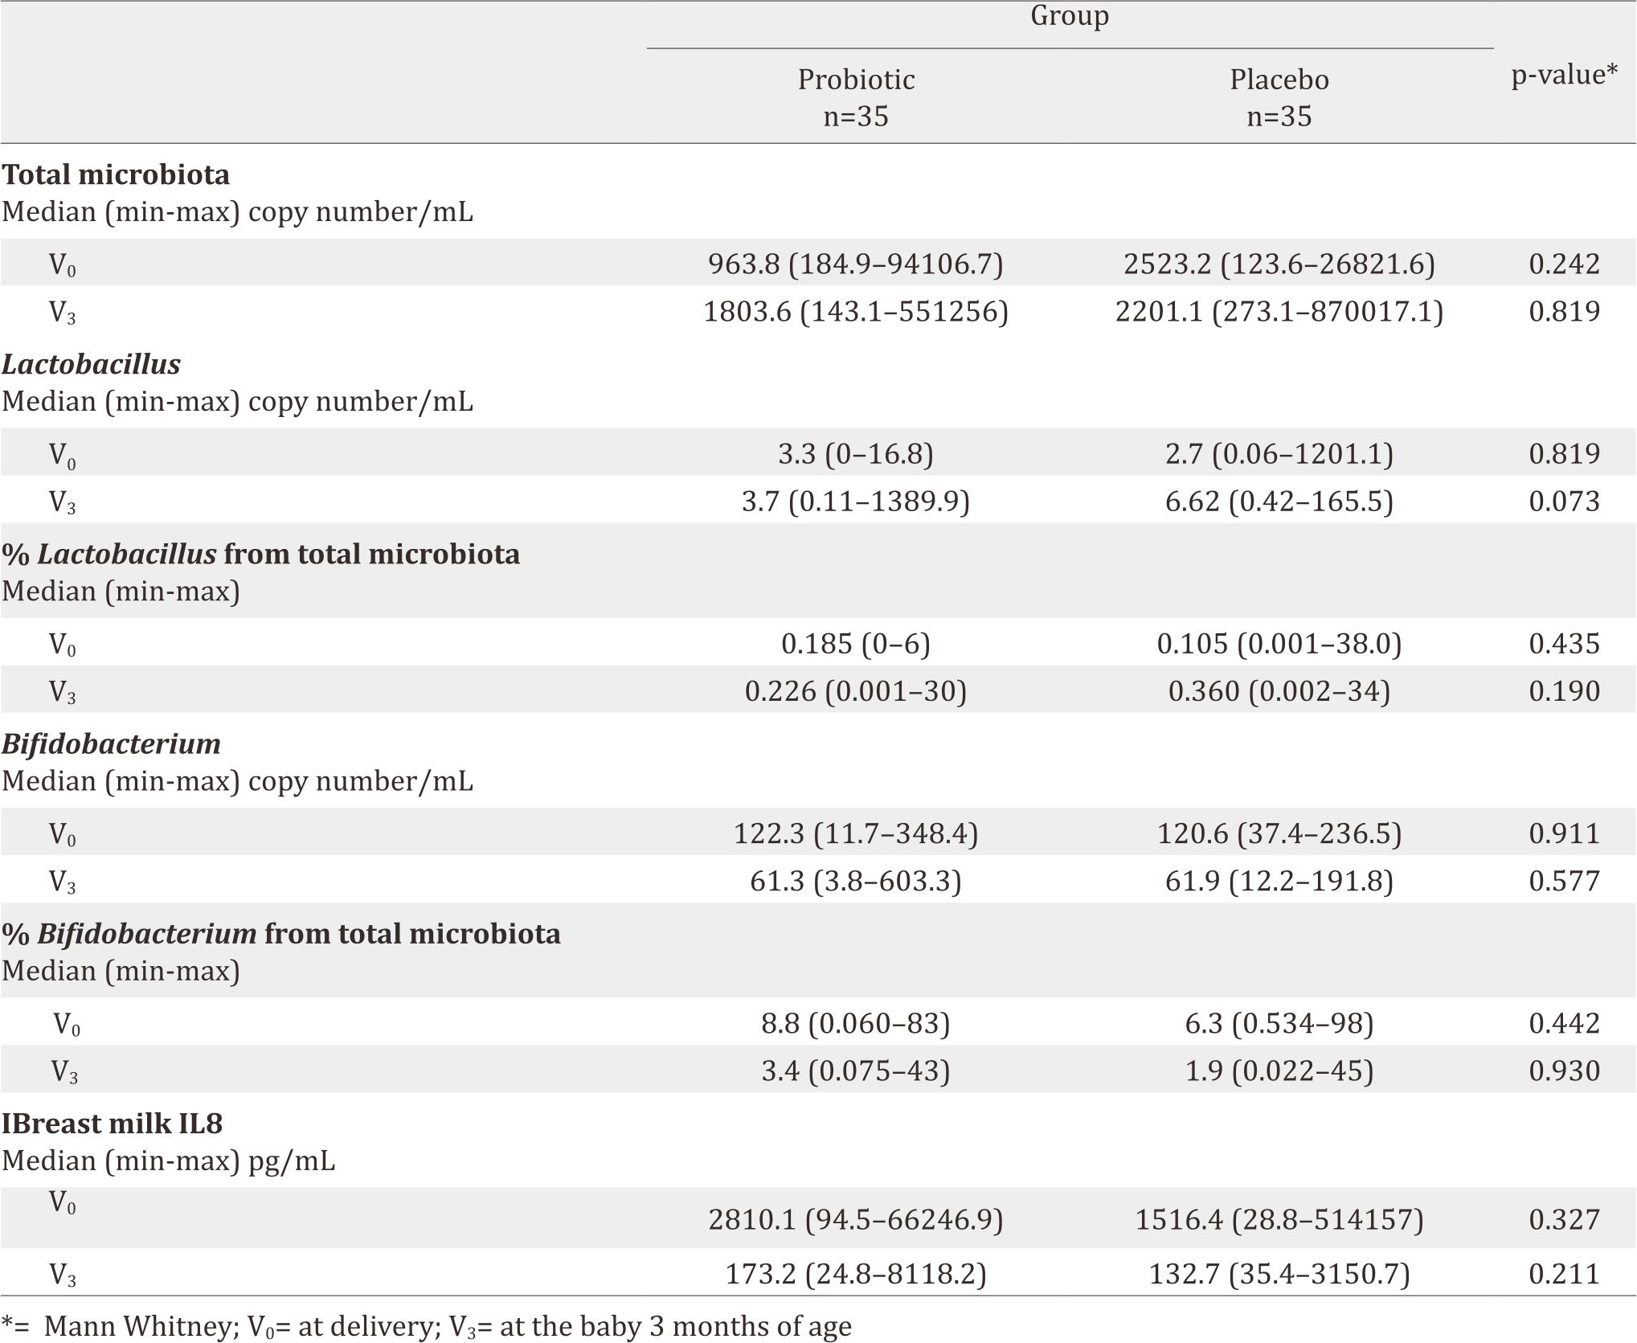Image resolution: width=1637 pixels, height=1343 pixels.
Task: Click value '2201.1 (273.1–870017.1)'
Action: [1279, 312]
